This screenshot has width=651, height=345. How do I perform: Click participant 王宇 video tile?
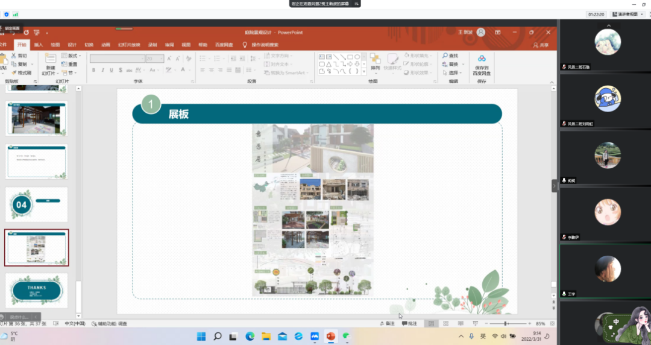pos(605,271)
